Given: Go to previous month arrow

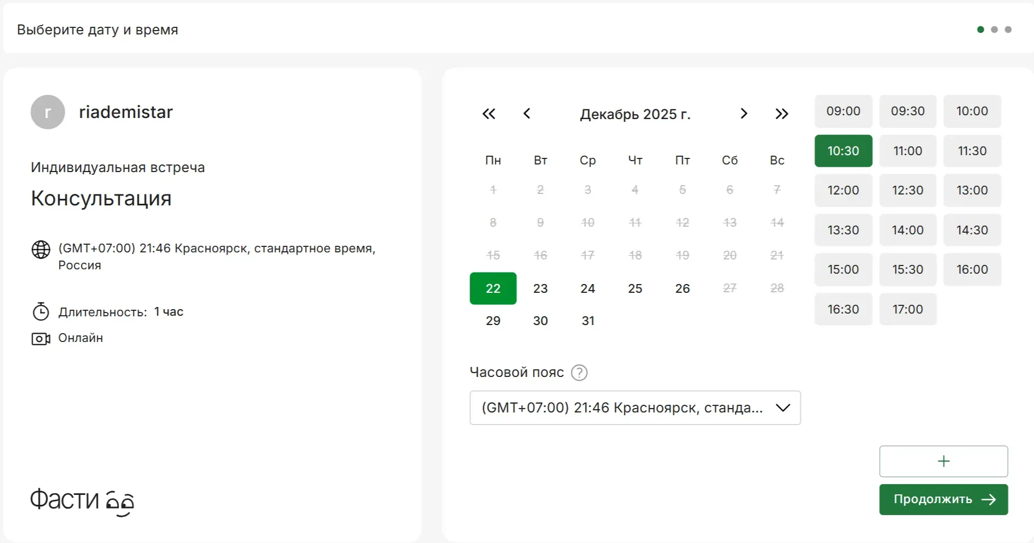Looking at the screenshot, I should [527, 114].
